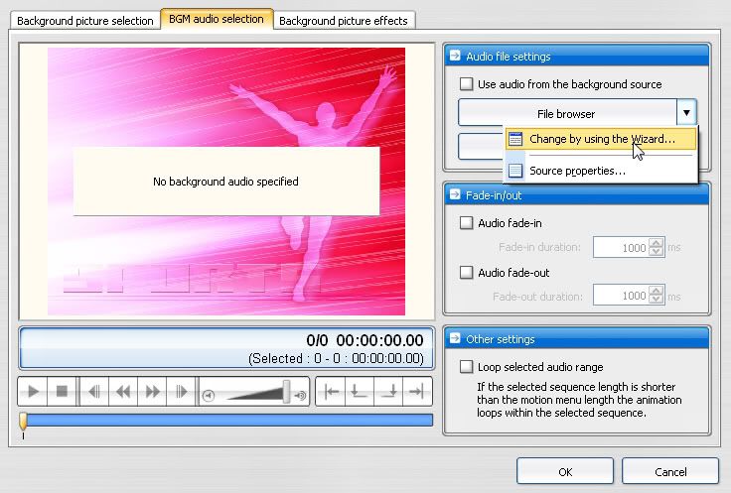Toggle the Audio fade-in checkbox

coord(467,224)
